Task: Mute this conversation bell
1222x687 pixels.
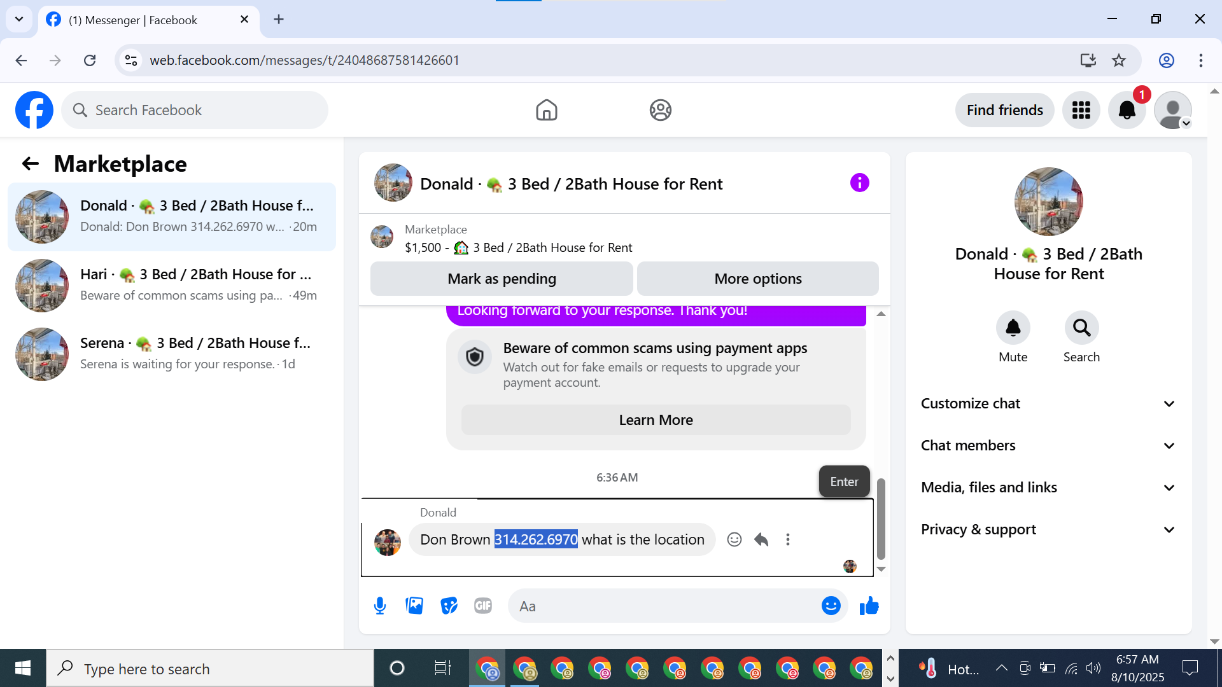Action: click(x=1013, y=328)
